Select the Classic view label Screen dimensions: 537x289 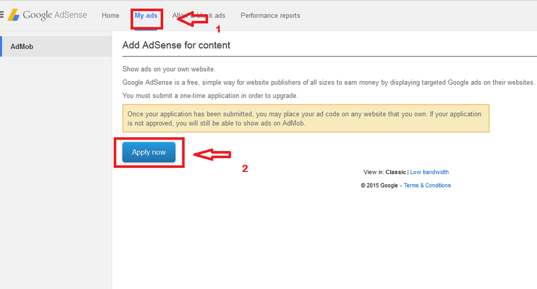point(396,172)
